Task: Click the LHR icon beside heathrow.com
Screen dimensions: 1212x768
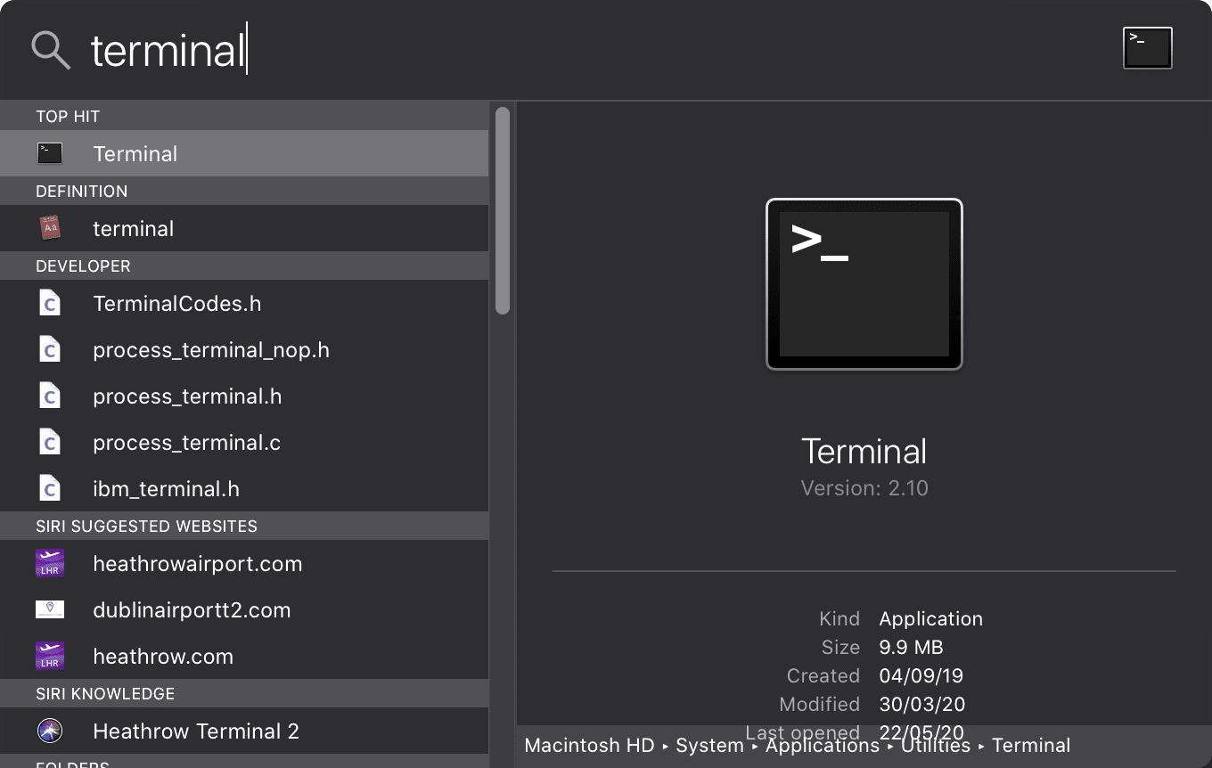Action: point(50,656)
